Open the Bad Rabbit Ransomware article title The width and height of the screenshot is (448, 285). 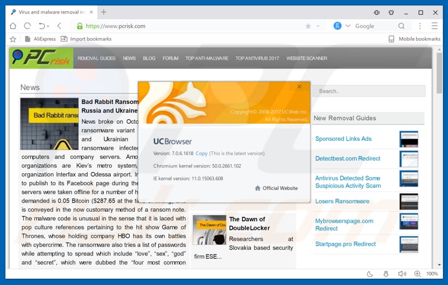(x=109, y=106)
